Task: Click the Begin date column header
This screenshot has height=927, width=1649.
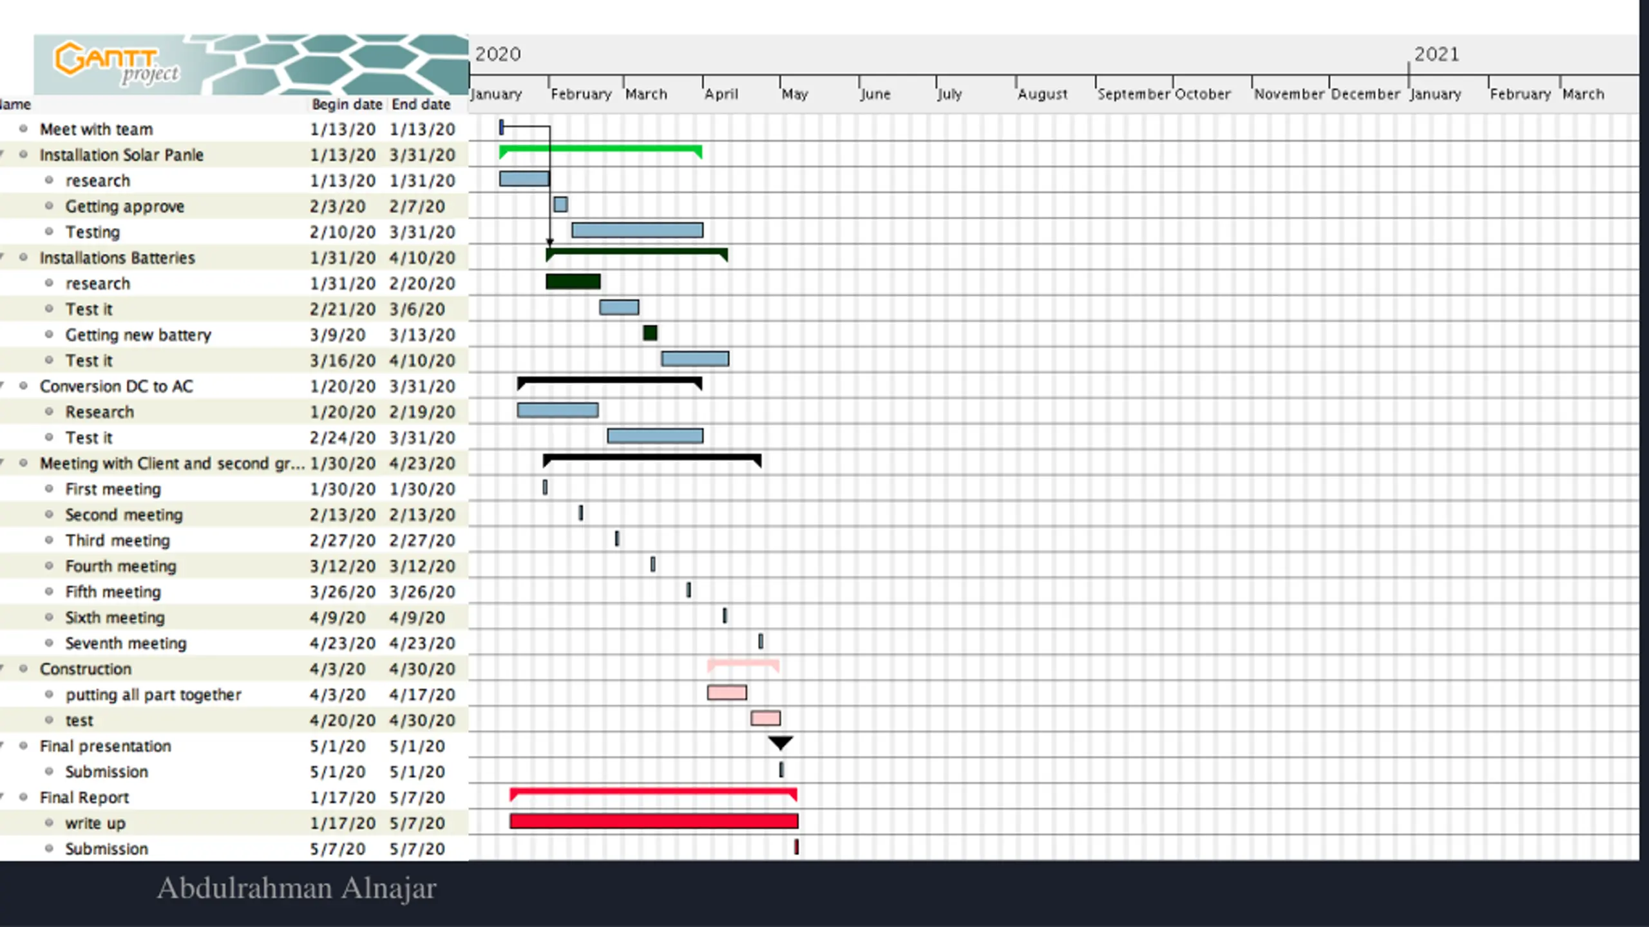Action: [347, 104]
